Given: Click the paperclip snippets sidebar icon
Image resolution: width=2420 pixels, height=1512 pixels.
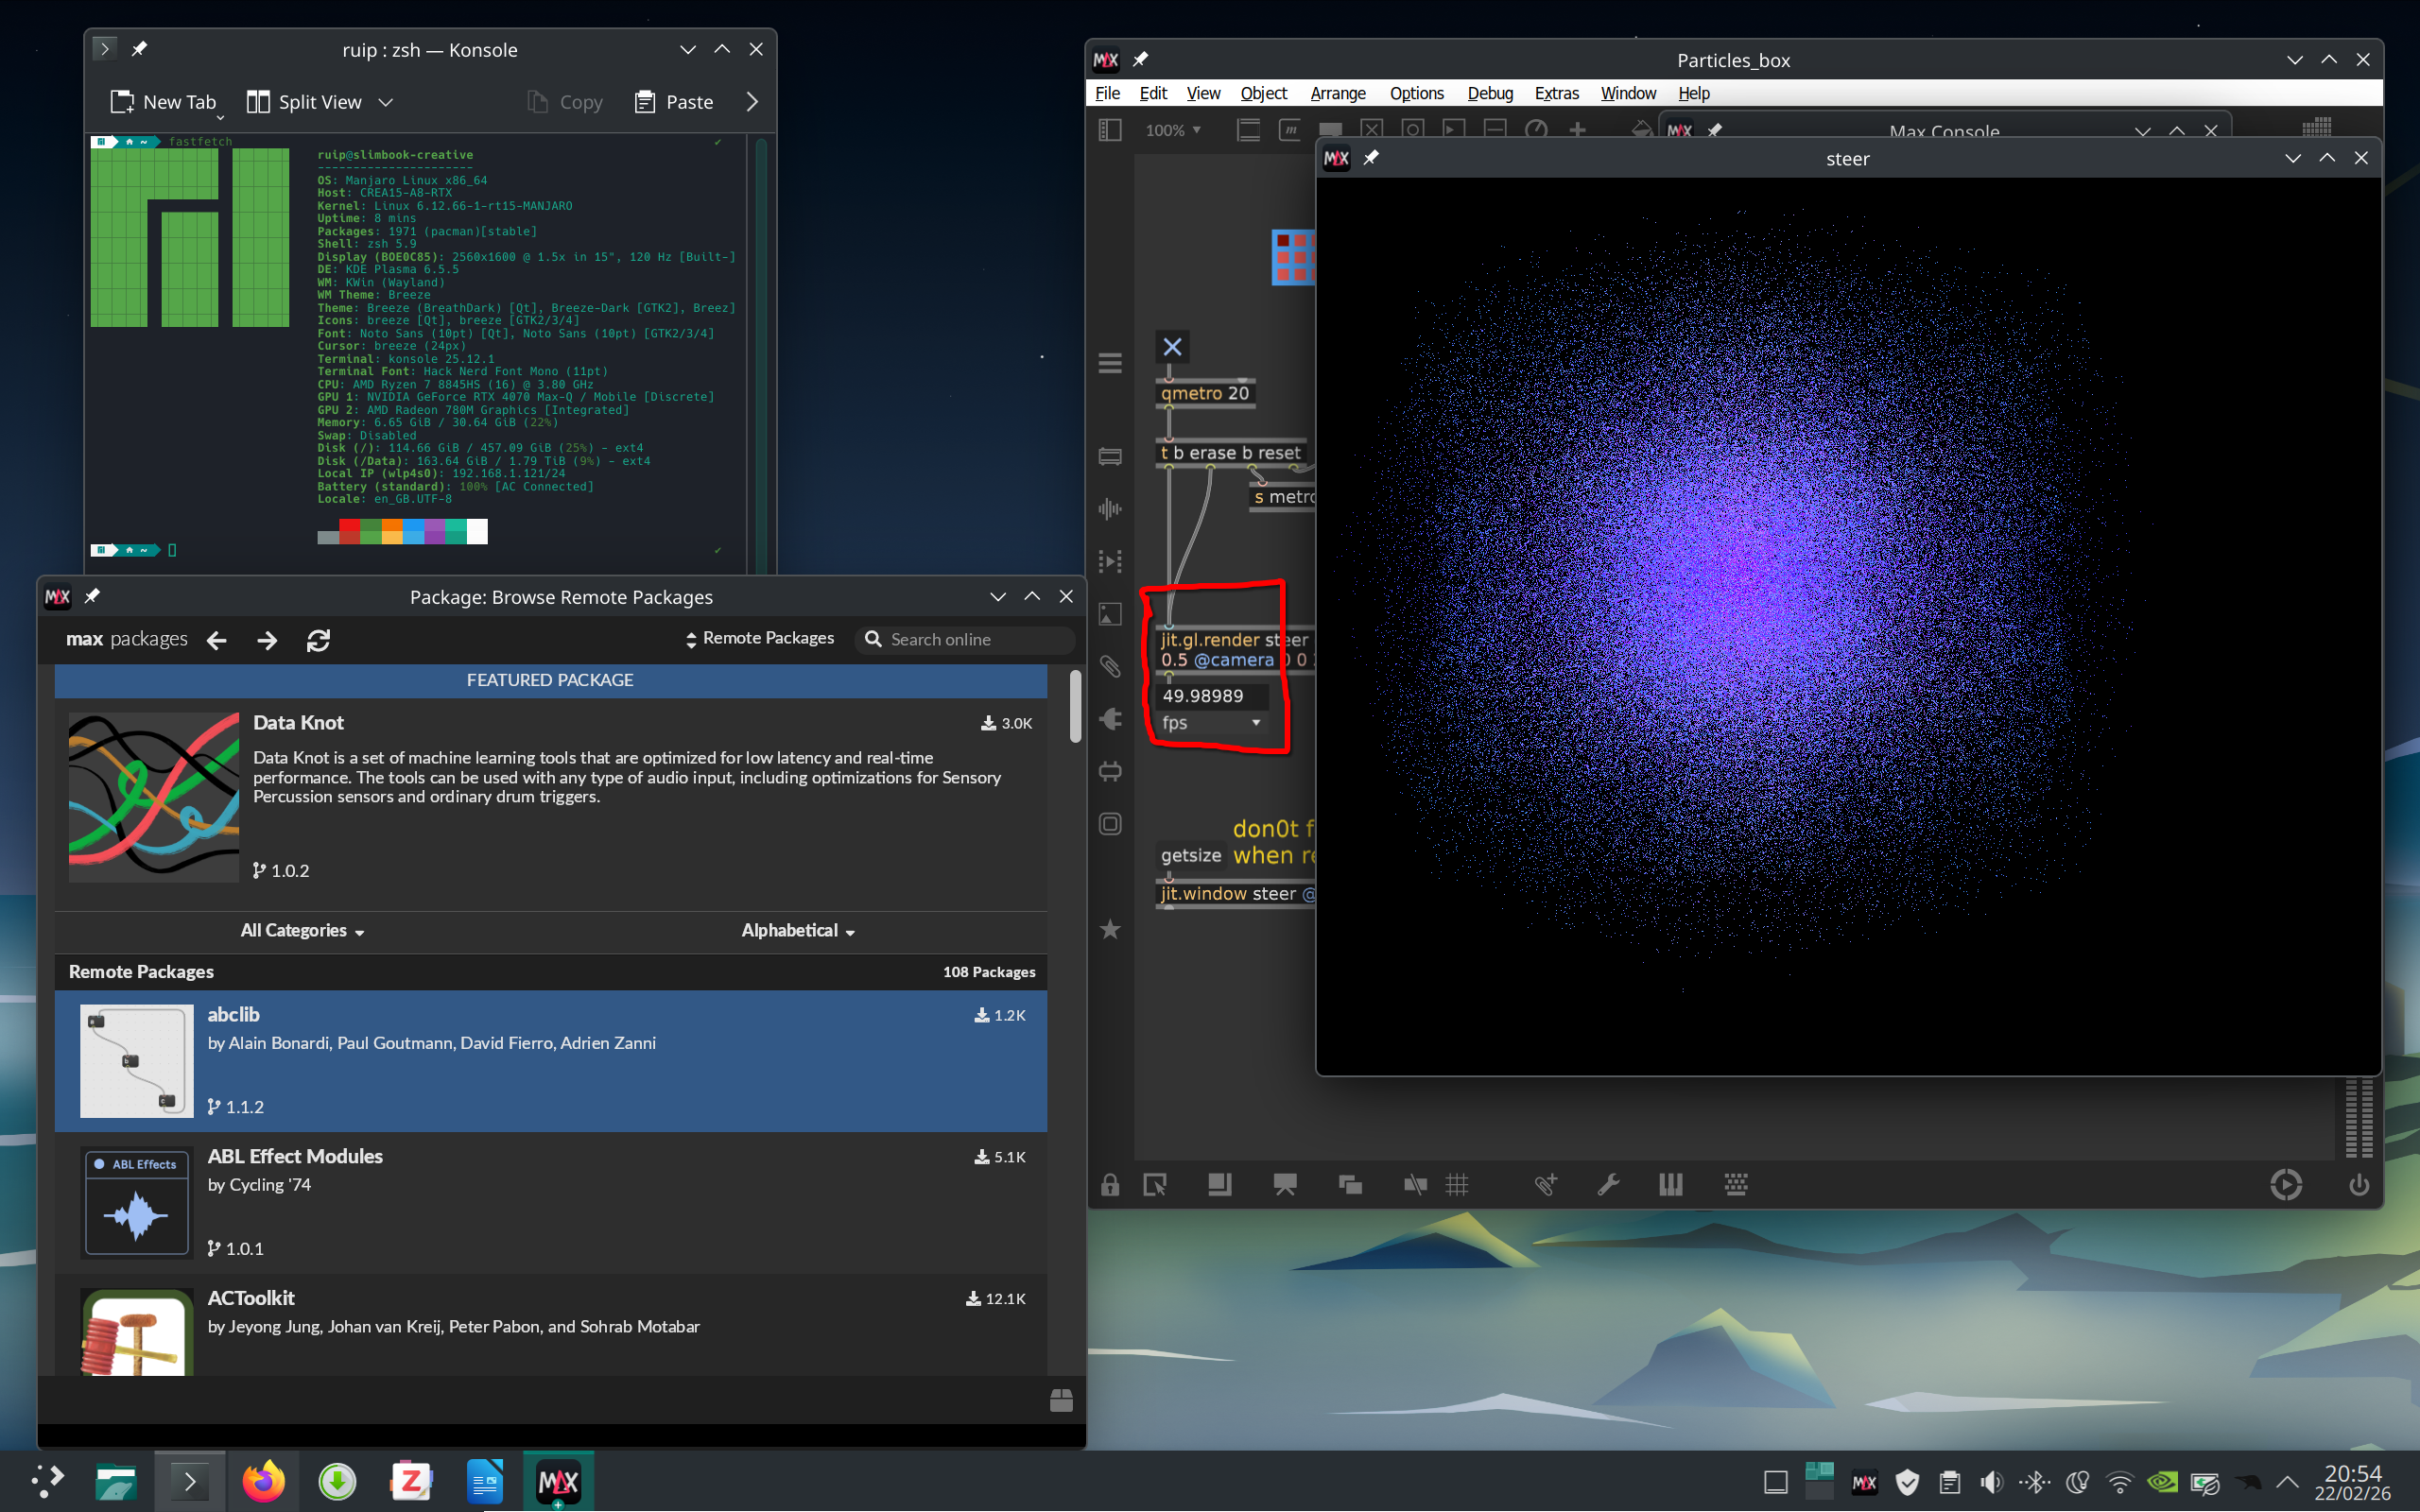Looking at the screenshot, I should tap(1110, 666).
